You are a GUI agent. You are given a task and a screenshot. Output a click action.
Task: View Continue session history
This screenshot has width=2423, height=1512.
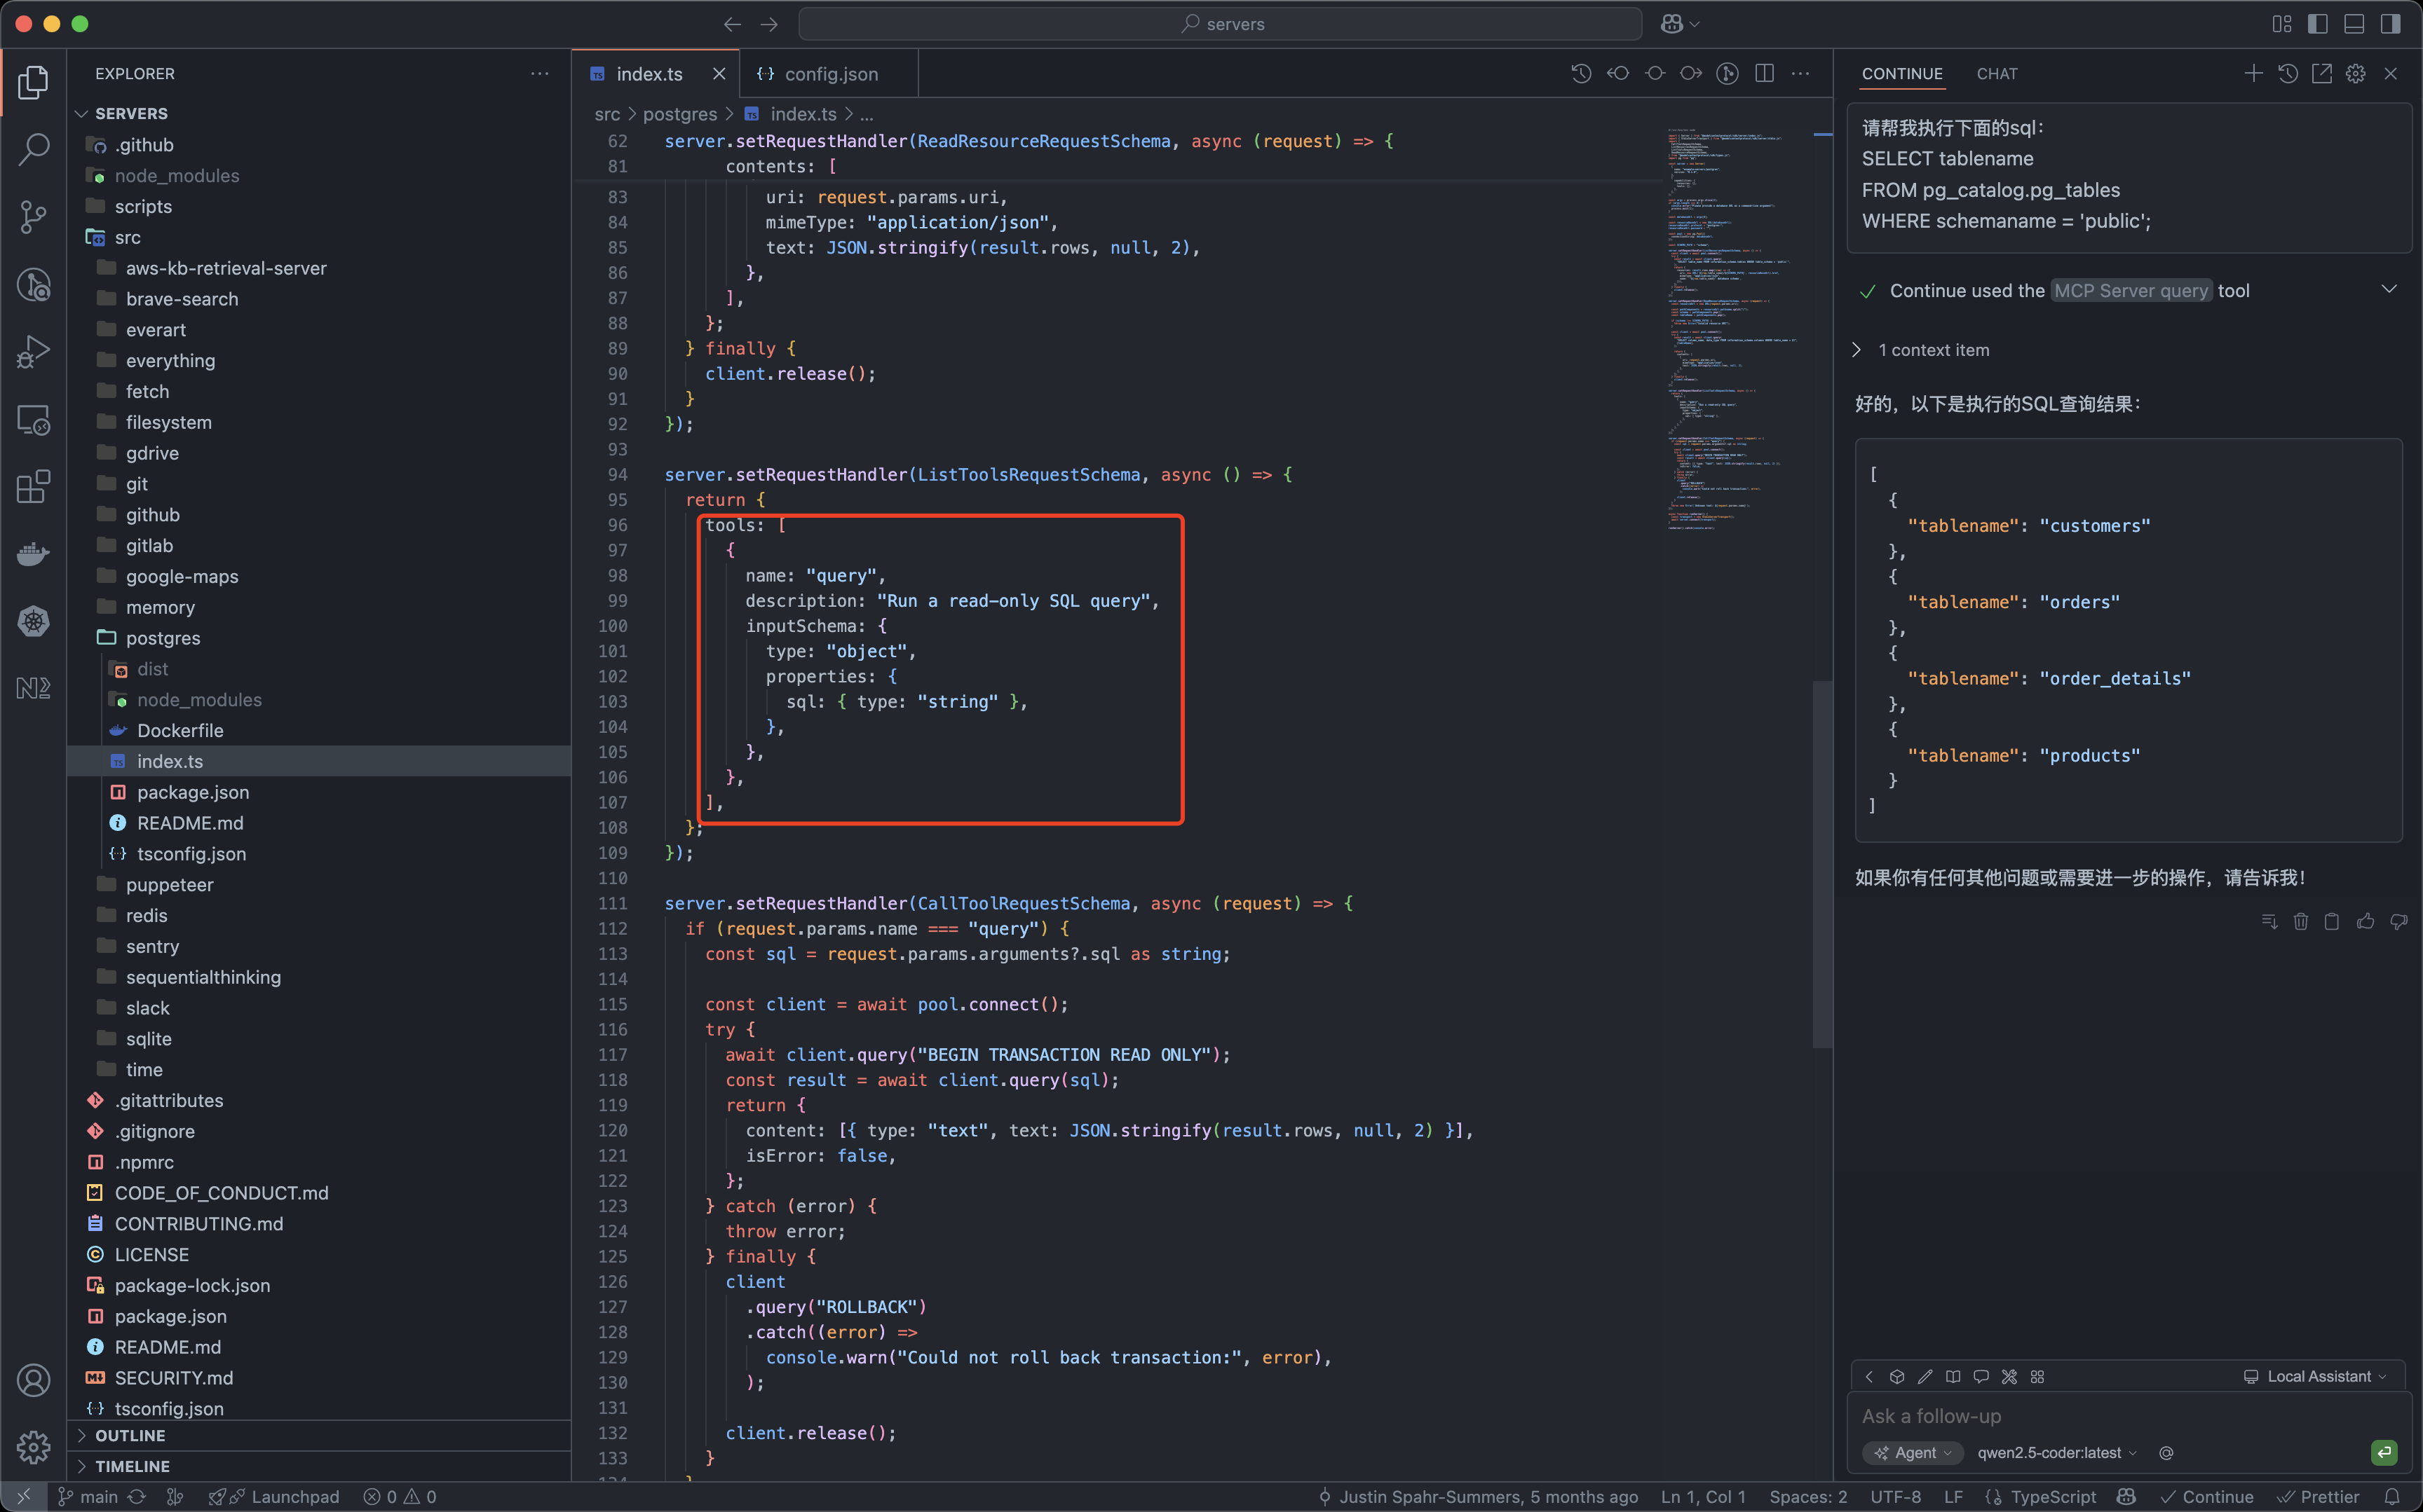coord(2287,73)
